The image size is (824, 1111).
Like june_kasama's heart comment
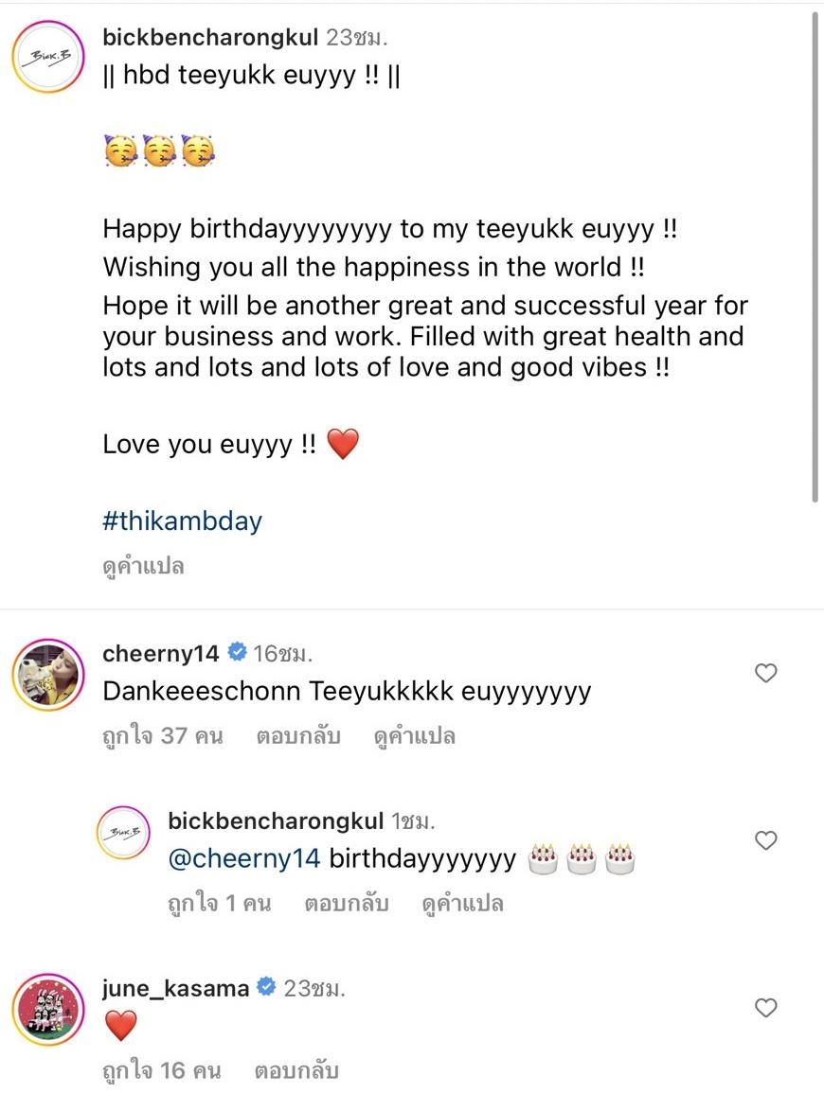[x=765, y=1008]
